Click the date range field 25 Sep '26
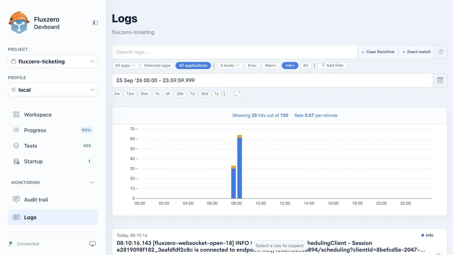The image size is (453, 255). tap(273, 80)
